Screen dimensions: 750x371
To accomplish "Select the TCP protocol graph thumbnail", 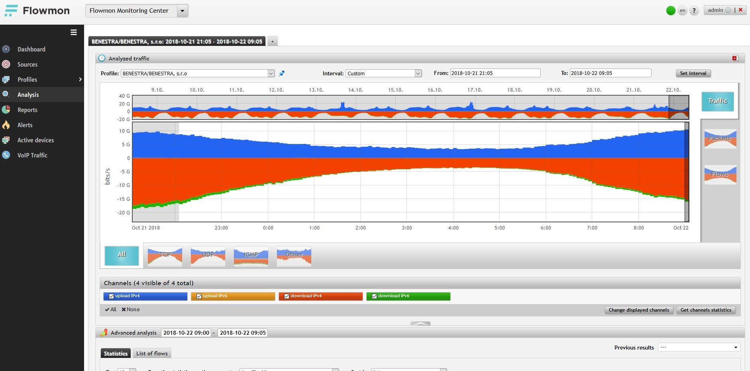I will (x=165, y=256).
